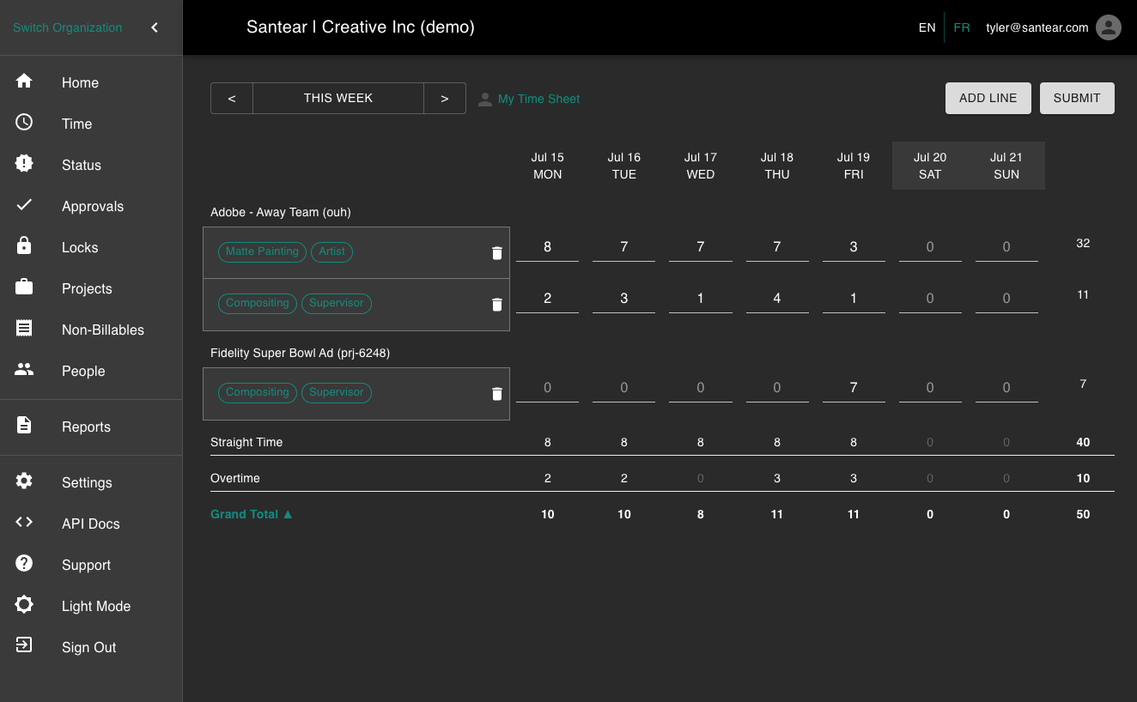Click the Approvals checkmark icon
This screenshot has height=702, width=1137.
pos(24,204)
